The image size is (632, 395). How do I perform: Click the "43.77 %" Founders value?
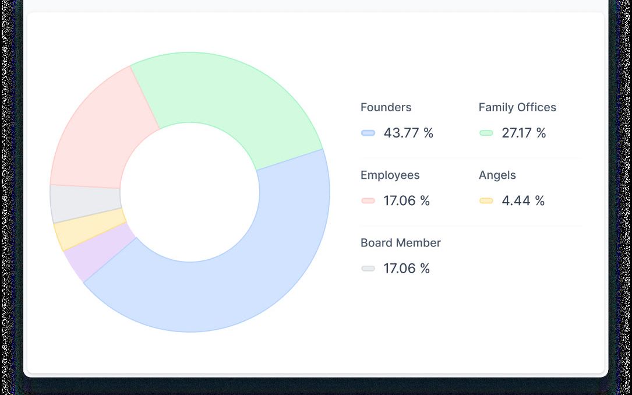pos(408,133)
